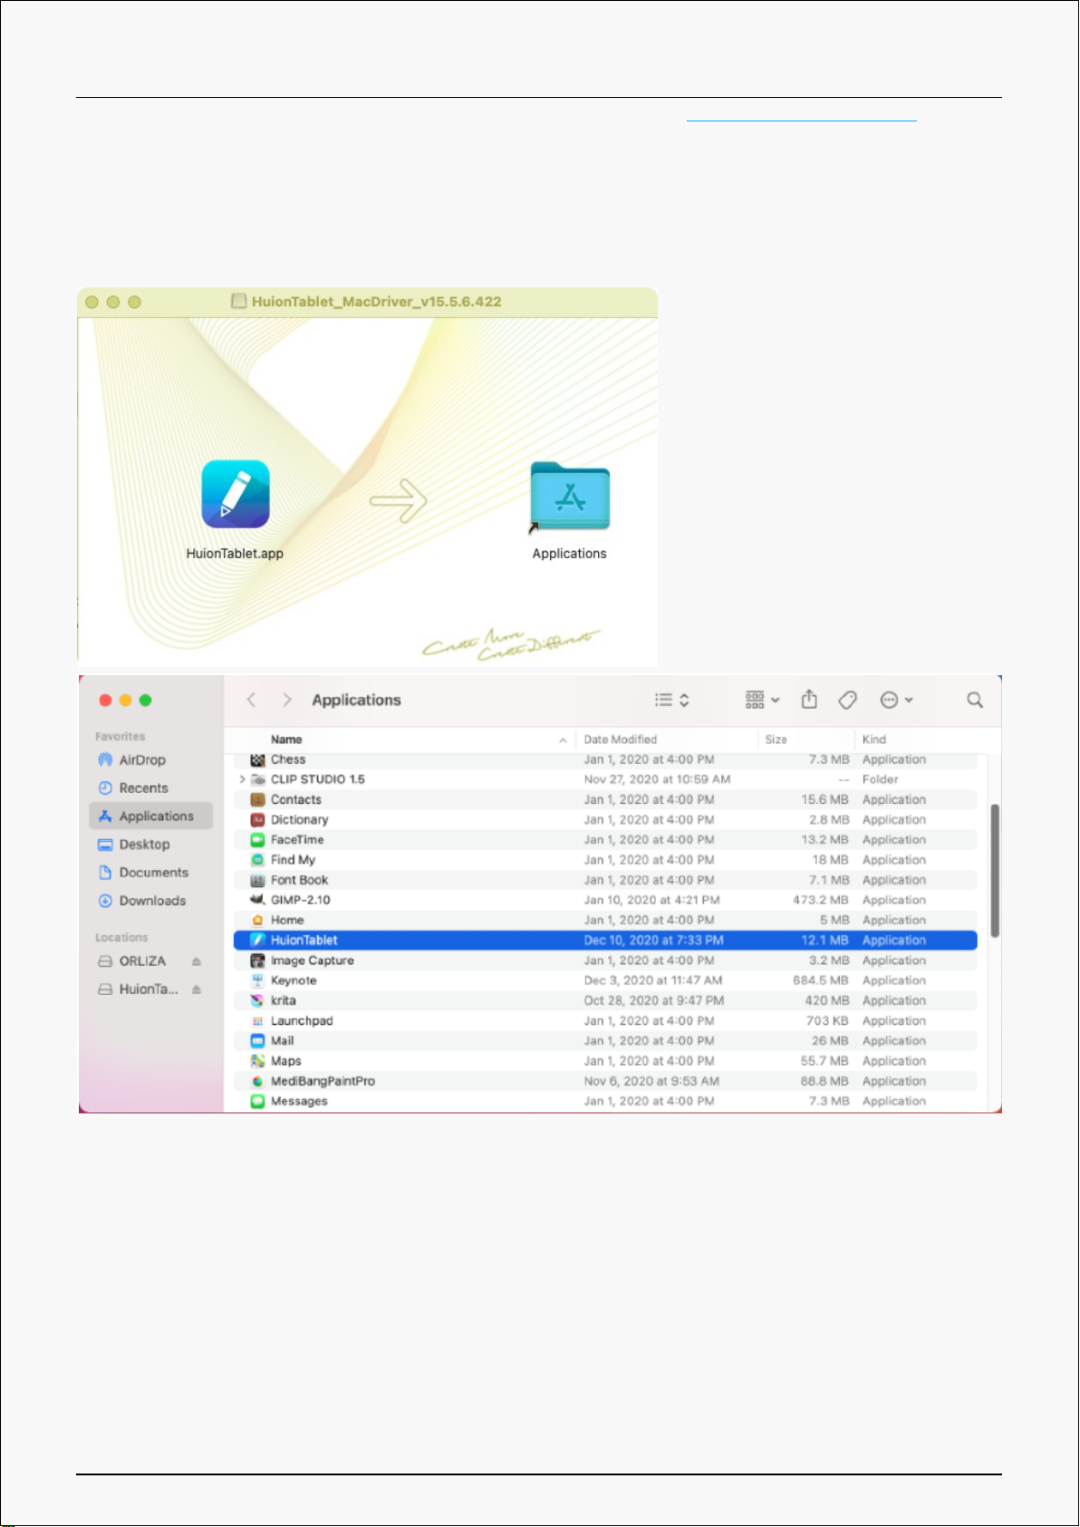Click the Tags icon in Finder toolbar

[847, 700]
